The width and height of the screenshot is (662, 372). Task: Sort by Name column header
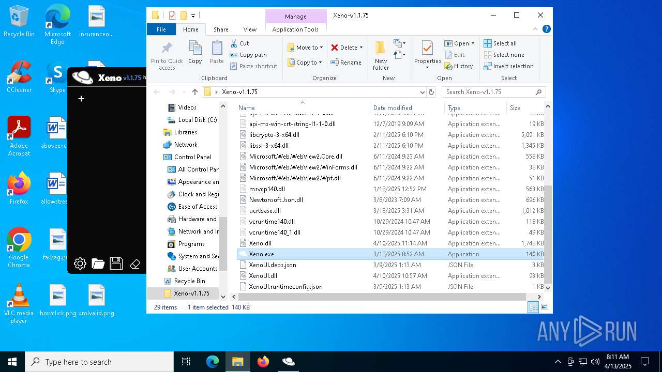[x=303, y=108]
